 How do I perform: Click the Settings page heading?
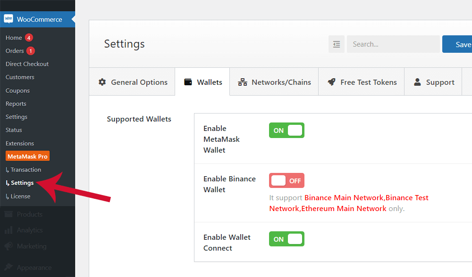point(124,44)
